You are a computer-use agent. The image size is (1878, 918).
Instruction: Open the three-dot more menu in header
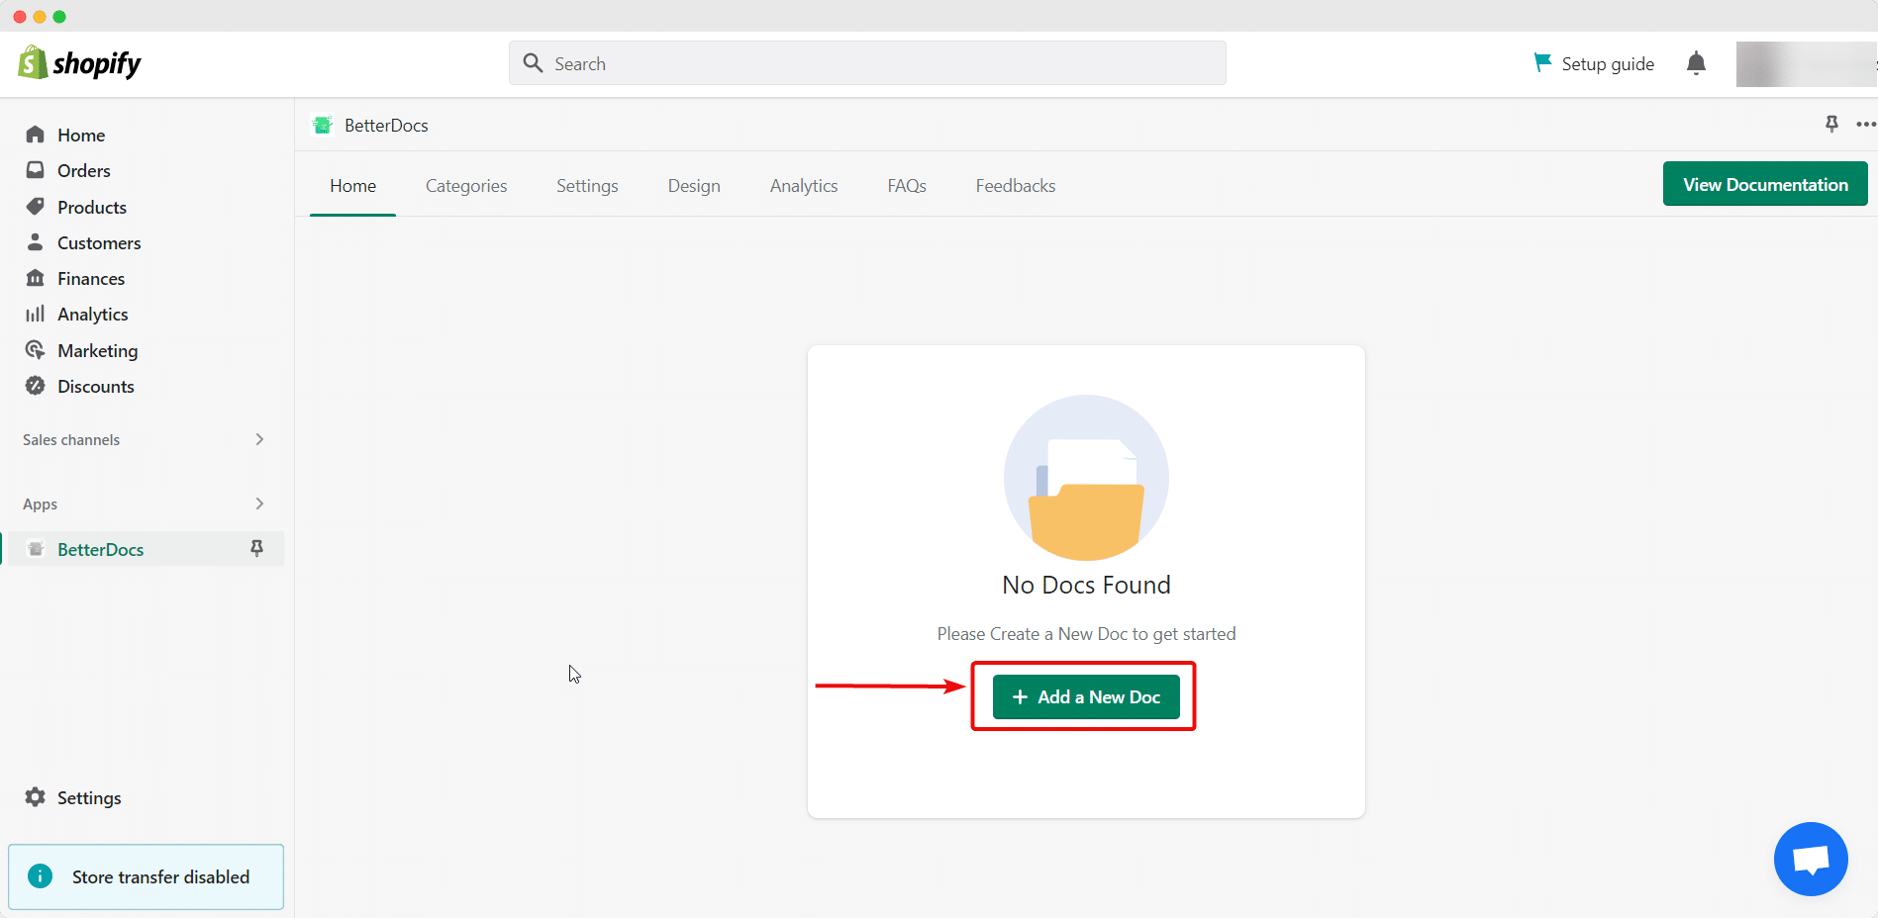(1866, 124)
